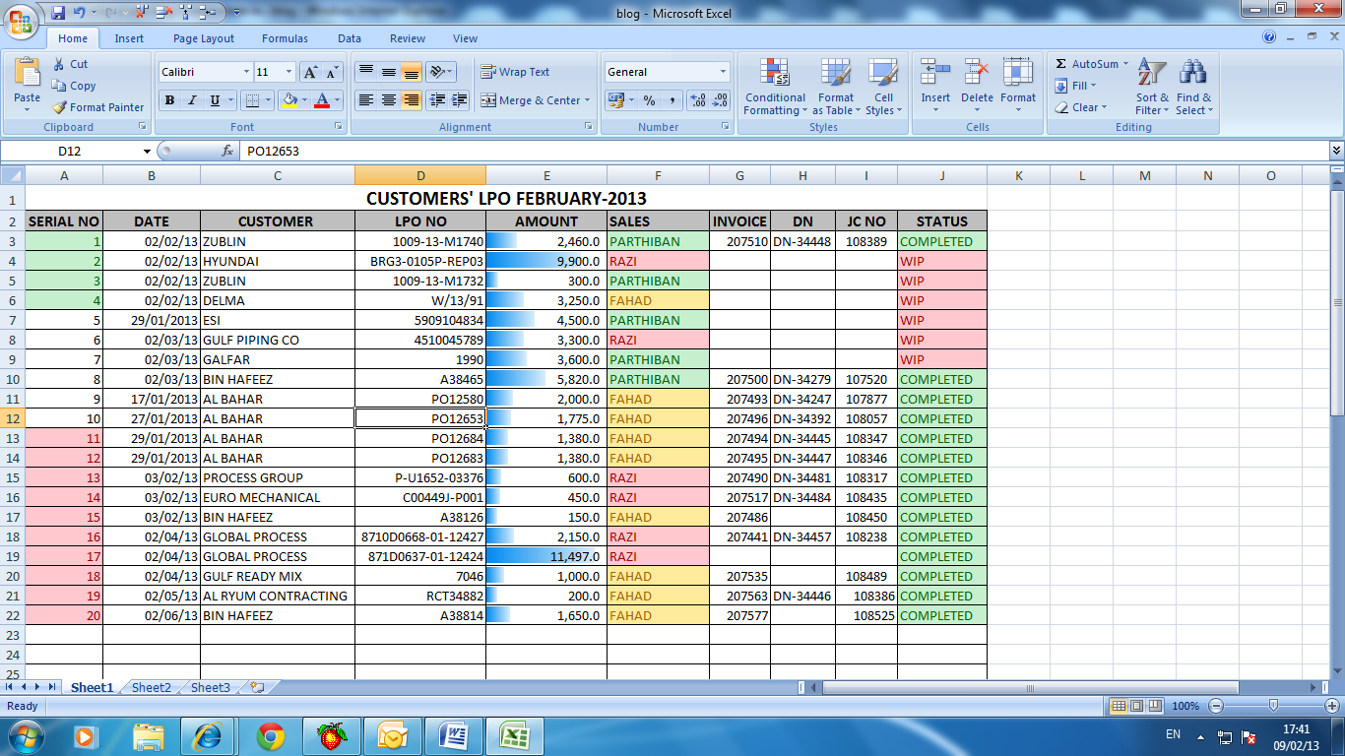
Task: Open Chrome from Windows taskbar
Action: tap(271, 735)
